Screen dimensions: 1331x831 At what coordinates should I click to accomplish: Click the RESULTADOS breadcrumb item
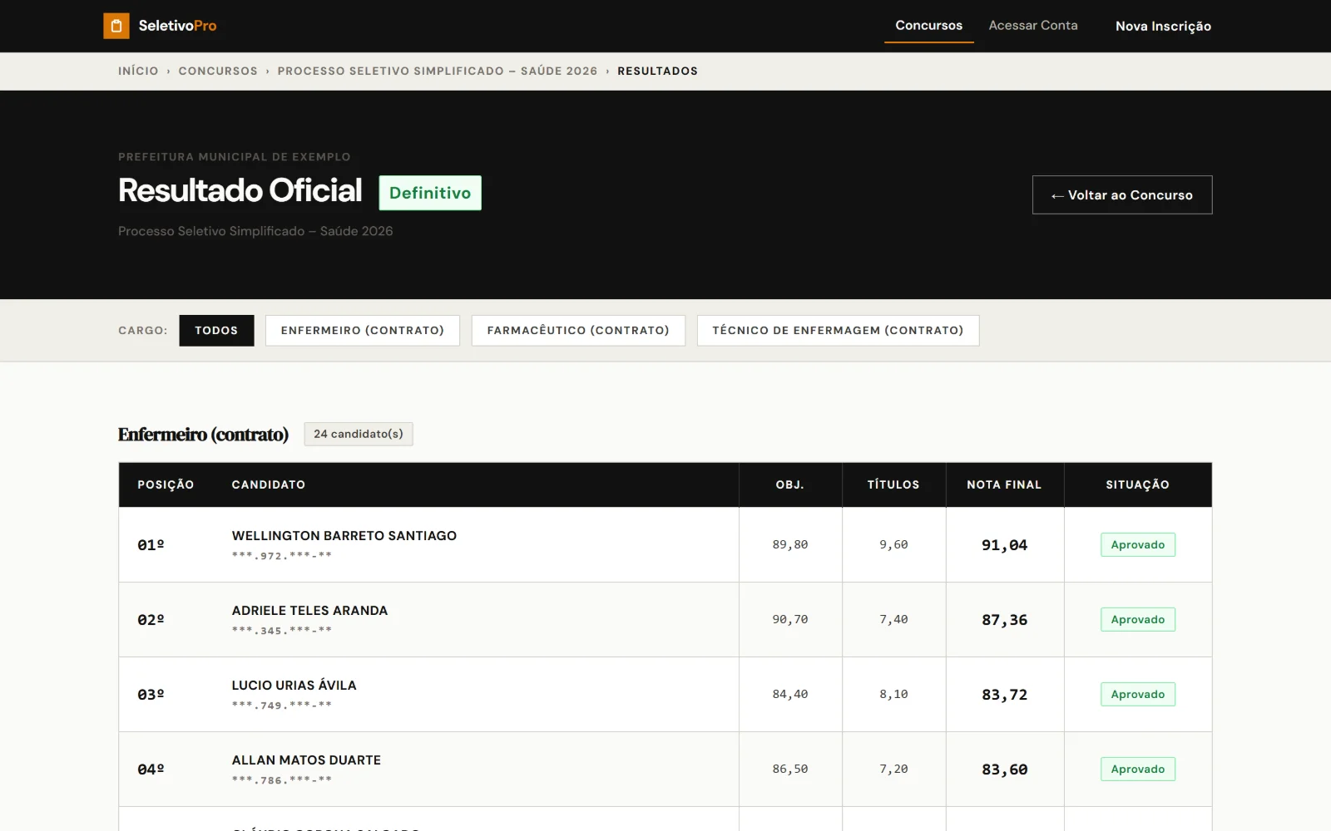pos(657,71)
